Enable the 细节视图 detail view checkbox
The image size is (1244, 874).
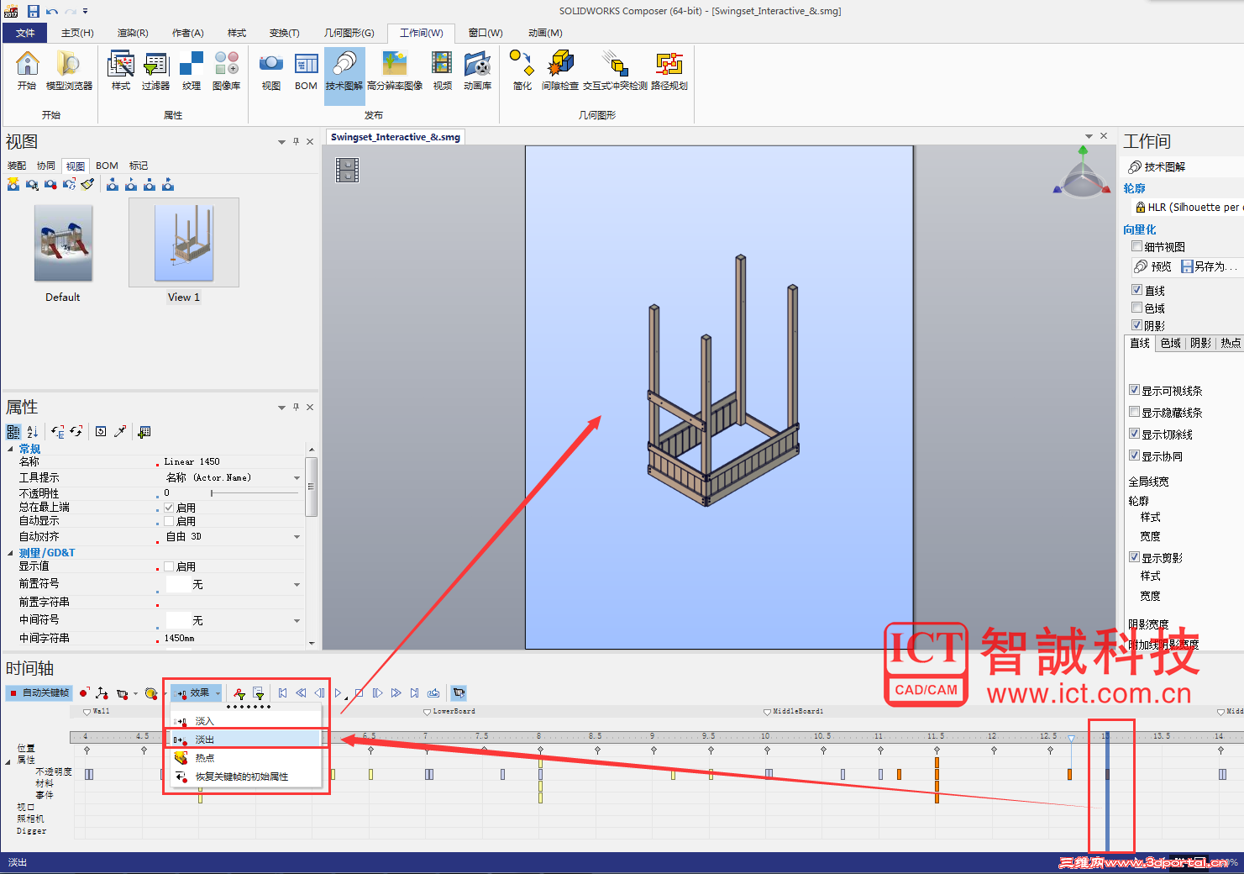[x=1136, y=246]
